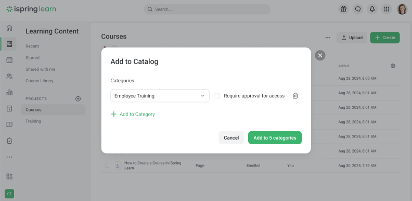Open notifications bell
This screenshot has height=201, width=412.
tap(372, 9)
